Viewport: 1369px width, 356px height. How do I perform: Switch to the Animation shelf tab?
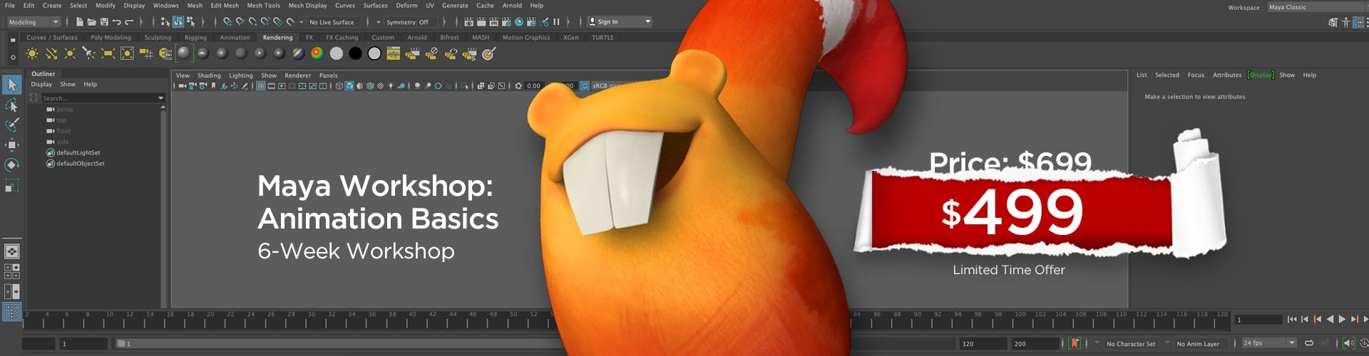pyautogui.click(x=235, y=38)
